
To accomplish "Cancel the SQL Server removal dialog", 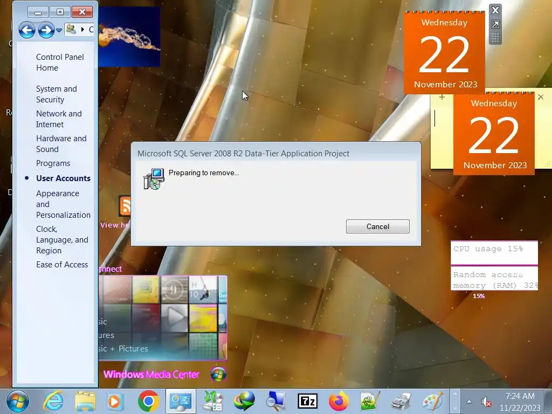I will (x=377, y=226).
